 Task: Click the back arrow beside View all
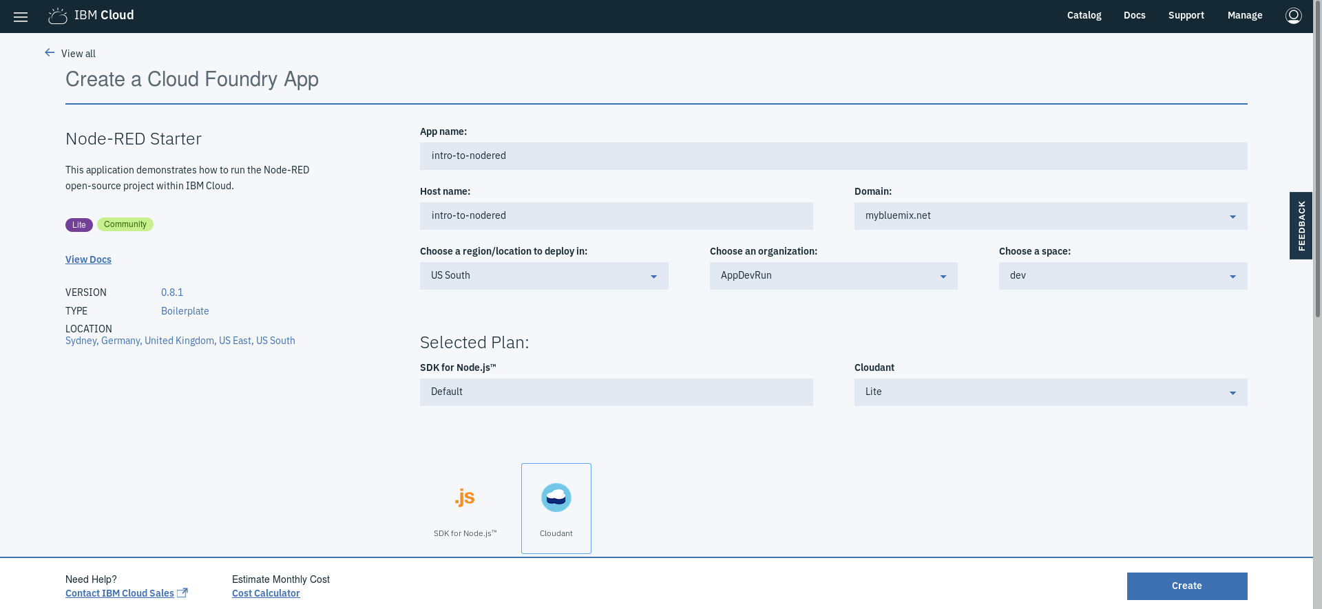[x=50, y=52]
